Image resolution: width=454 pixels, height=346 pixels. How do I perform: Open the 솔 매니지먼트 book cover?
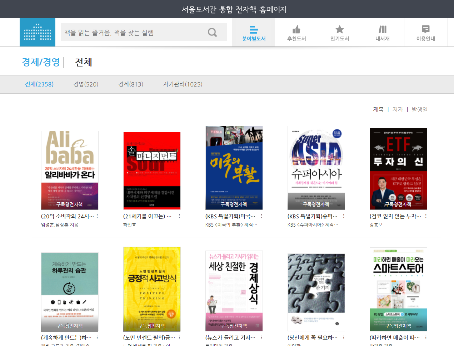click(x=152, y=171)
